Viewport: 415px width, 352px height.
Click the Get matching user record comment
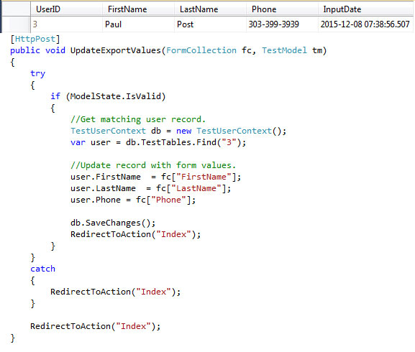coord(138,119)
